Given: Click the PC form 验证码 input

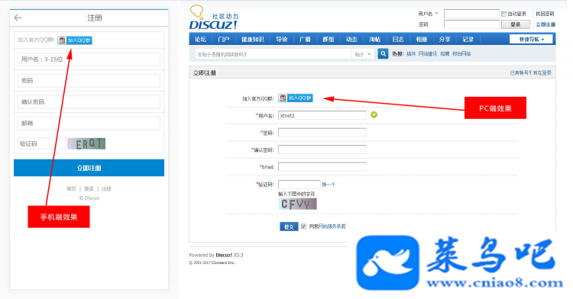Looking at the screenshot, I should point(299,185).
